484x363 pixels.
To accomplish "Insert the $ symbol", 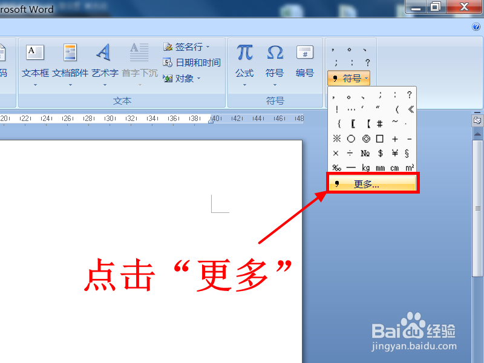I will tap(379, 153).
